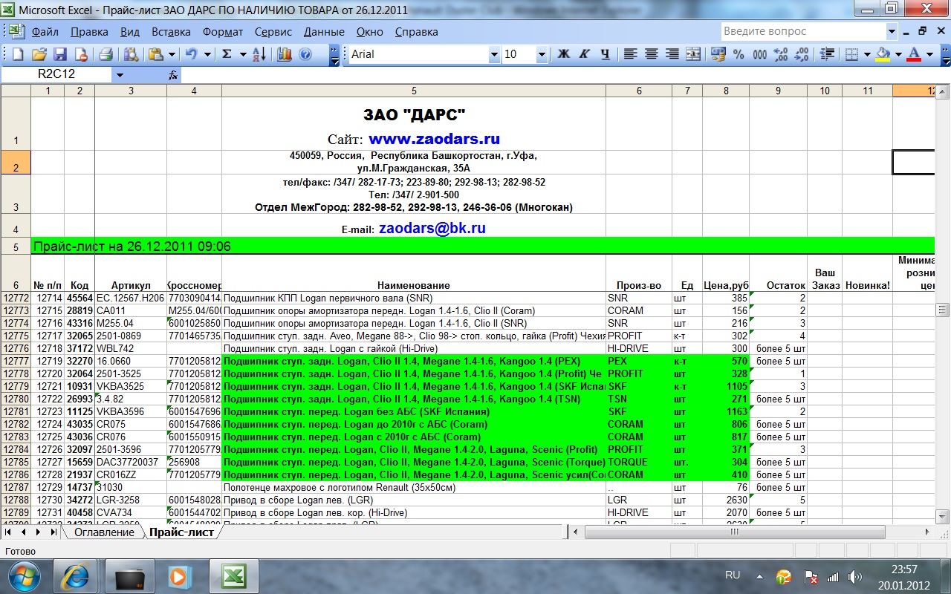Viewport: 951px width, 594px height.
Task: Launch the Chart Wizard icon
Action: [284, 54]
